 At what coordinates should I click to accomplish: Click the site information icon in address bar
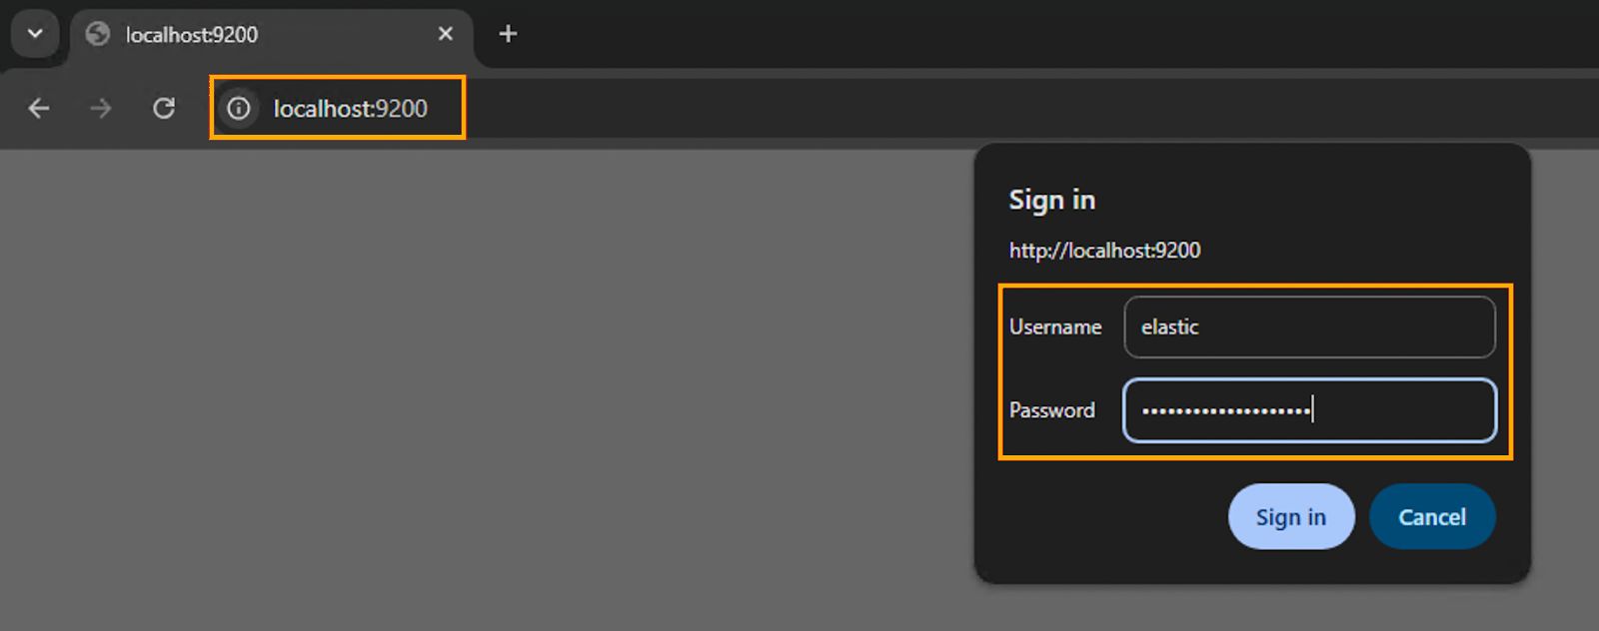click(239, 108)
